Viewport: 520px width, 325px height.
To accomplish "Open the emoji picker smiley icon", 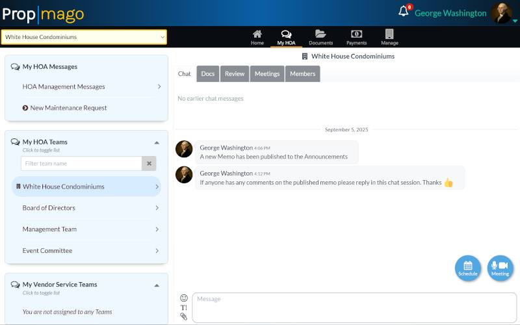I will [x=184, y=298].
